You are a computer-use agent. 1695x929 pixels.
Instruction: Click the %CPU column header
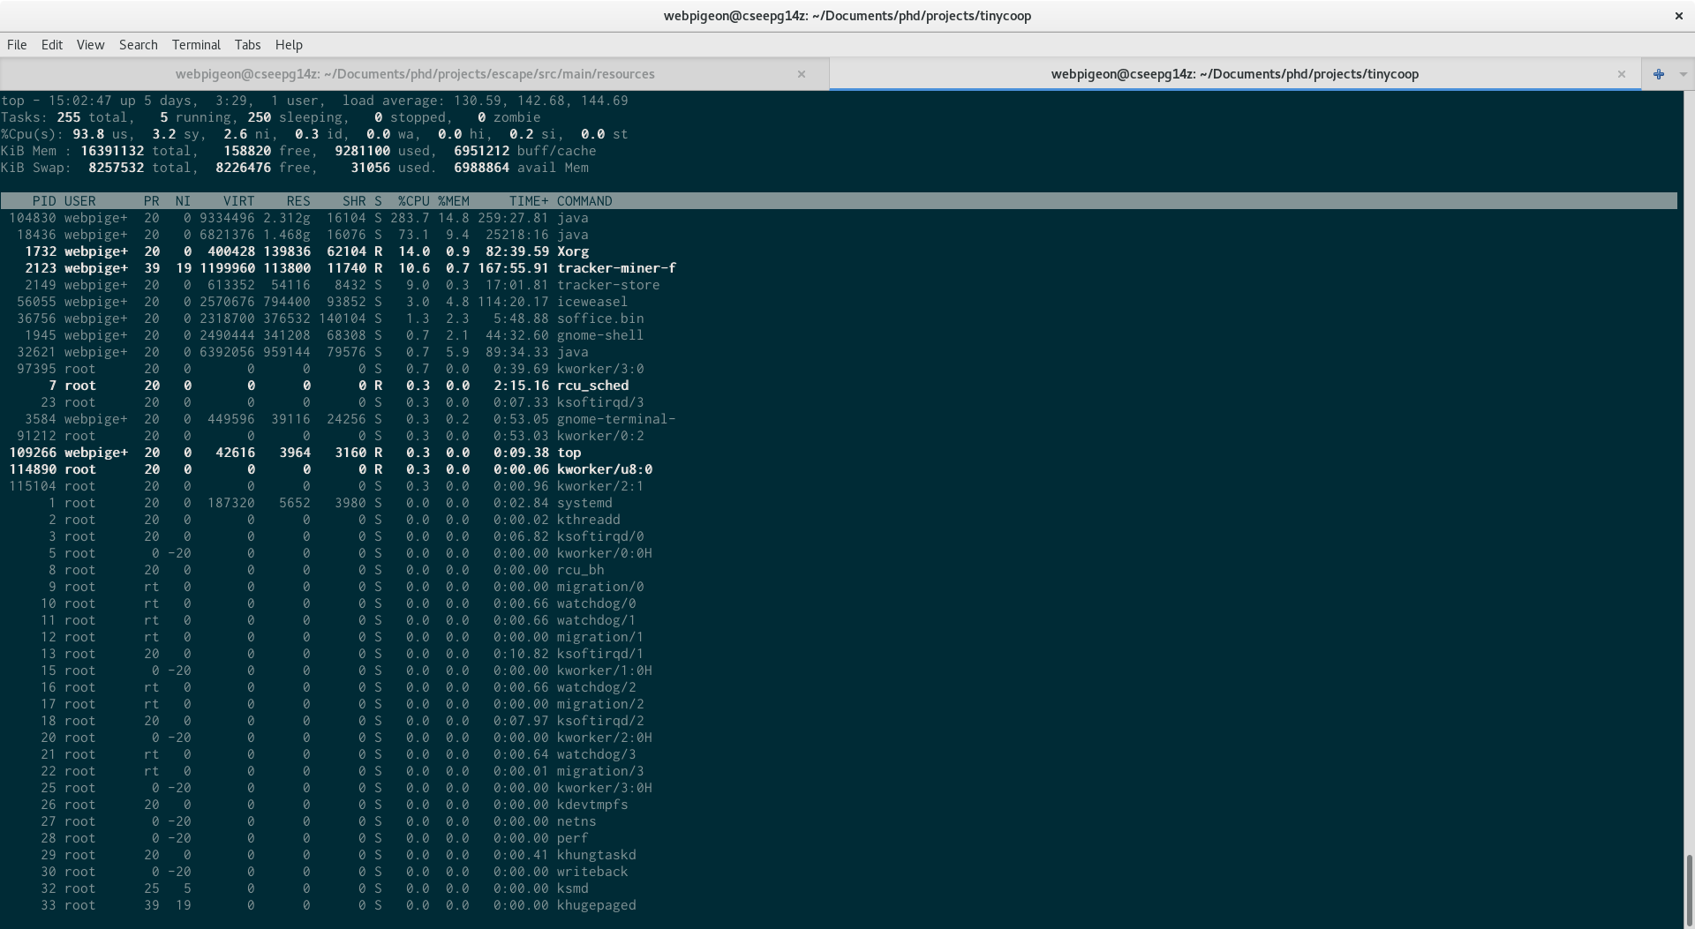[413, 201]
